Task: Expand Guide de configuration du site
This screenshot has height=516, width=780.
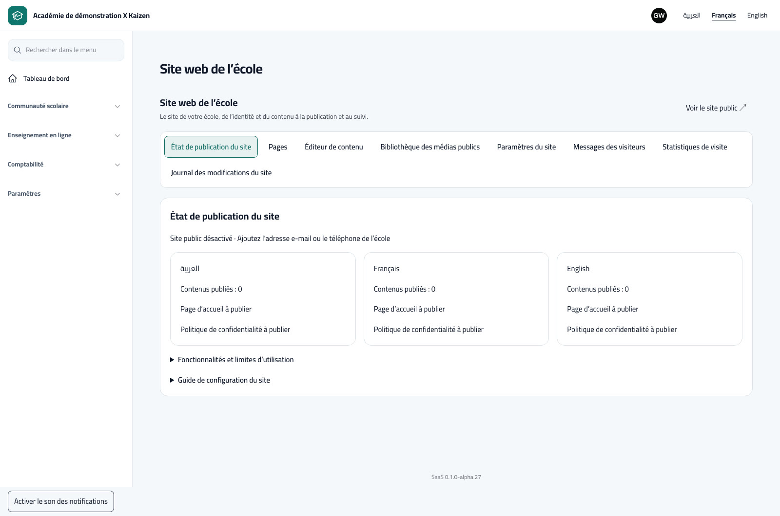Action: click(x=220, y=380)
